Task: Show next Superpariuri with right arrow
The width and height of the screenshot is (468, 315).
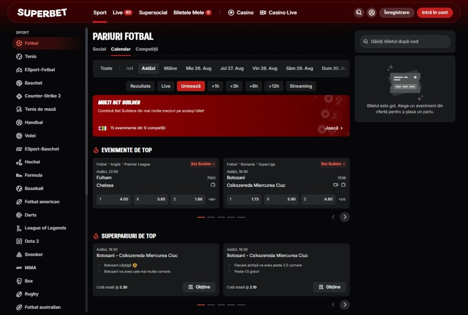Action: [x=345, y=304]
